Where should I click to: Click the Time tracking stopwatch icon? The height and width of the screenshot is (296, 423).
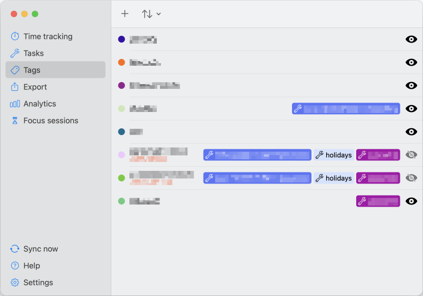click(x=15, y=36)
